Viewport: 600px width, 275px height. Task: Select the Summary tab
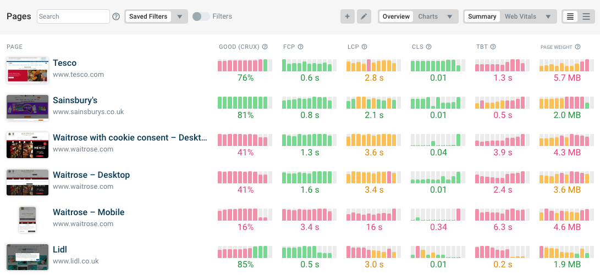[x=482, y=16]
